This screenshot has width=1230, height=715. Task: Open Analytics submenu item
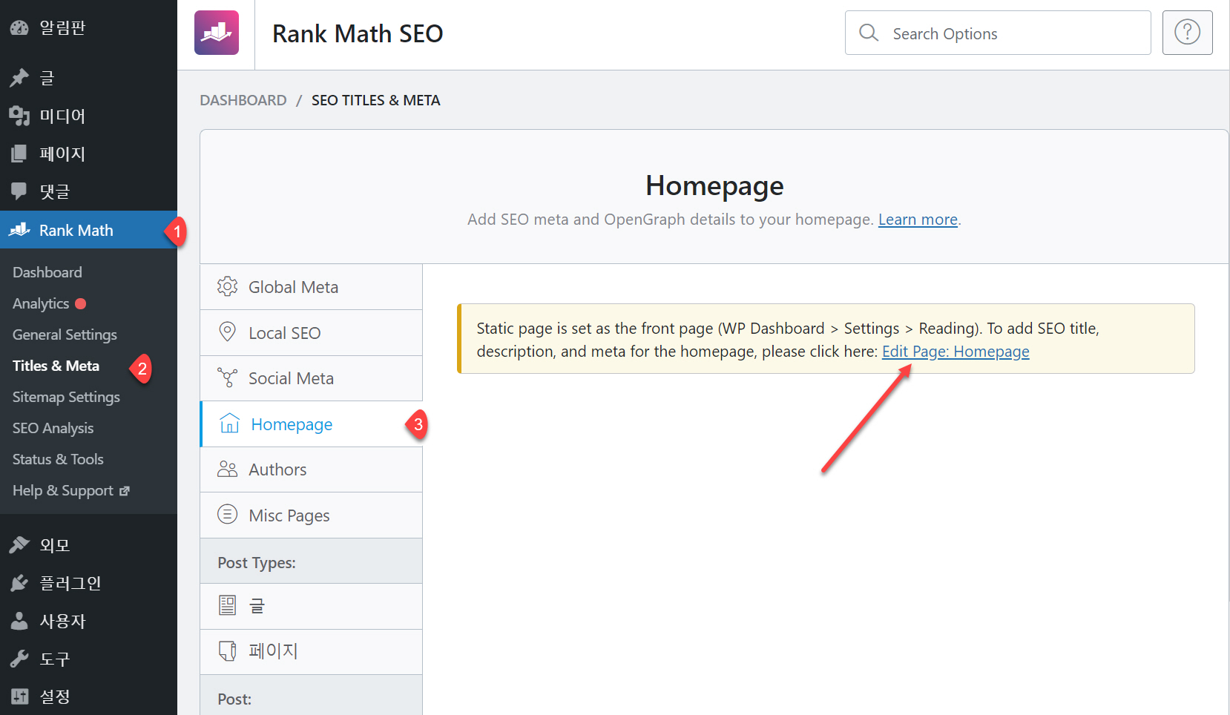coord(41,303)
